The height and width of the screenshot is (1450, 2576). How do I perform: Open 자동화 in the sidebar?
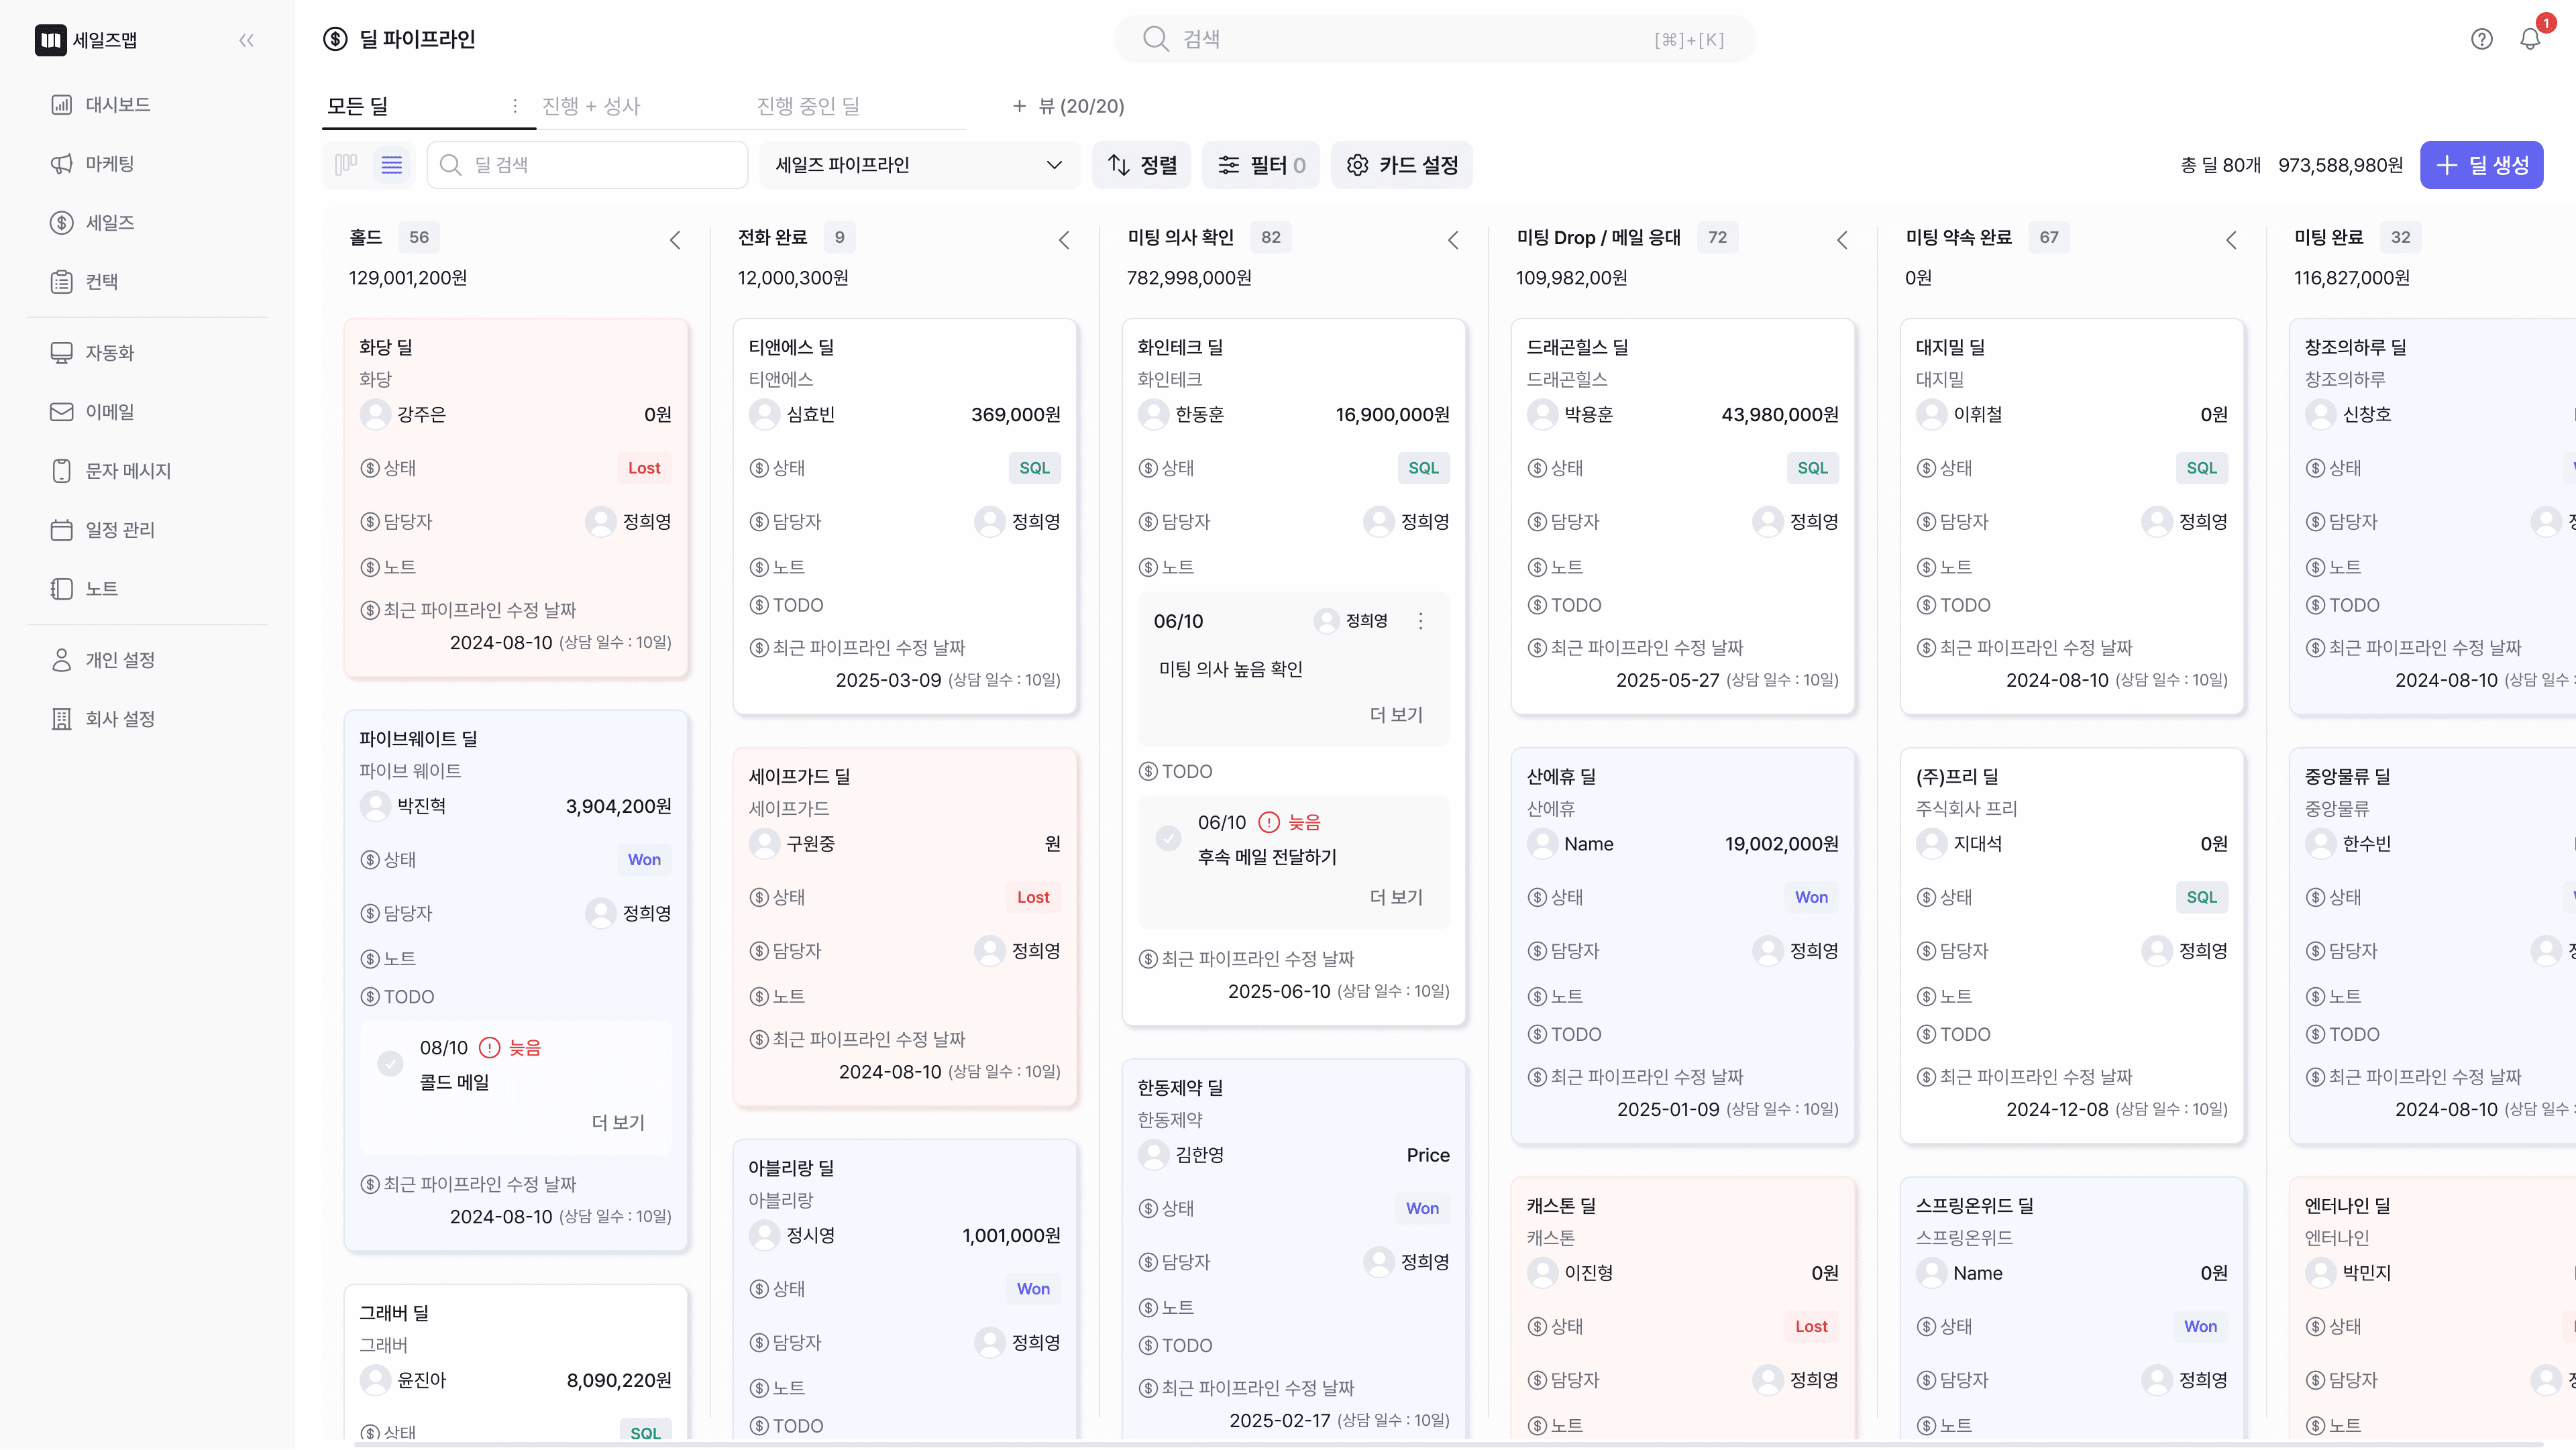[x=92, y=352]
